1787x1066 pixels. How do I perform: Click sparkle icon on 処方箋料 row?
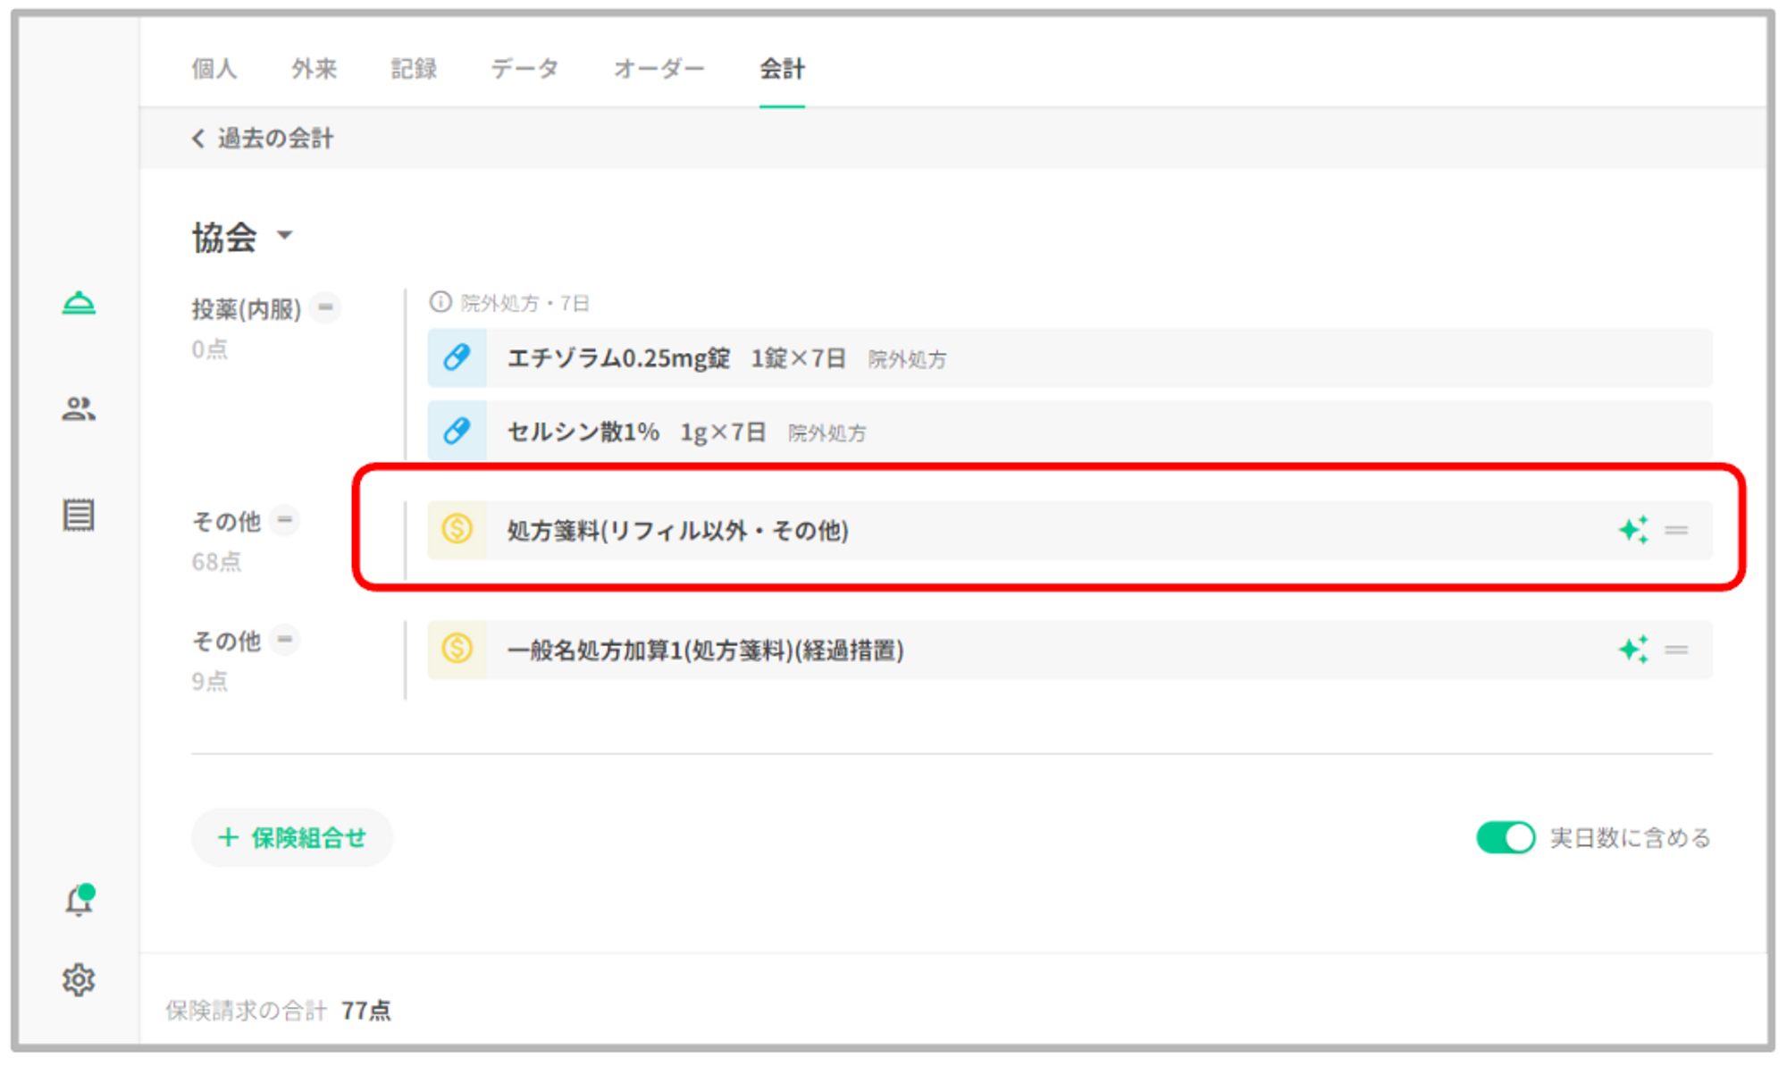(x=1632, y=530)
